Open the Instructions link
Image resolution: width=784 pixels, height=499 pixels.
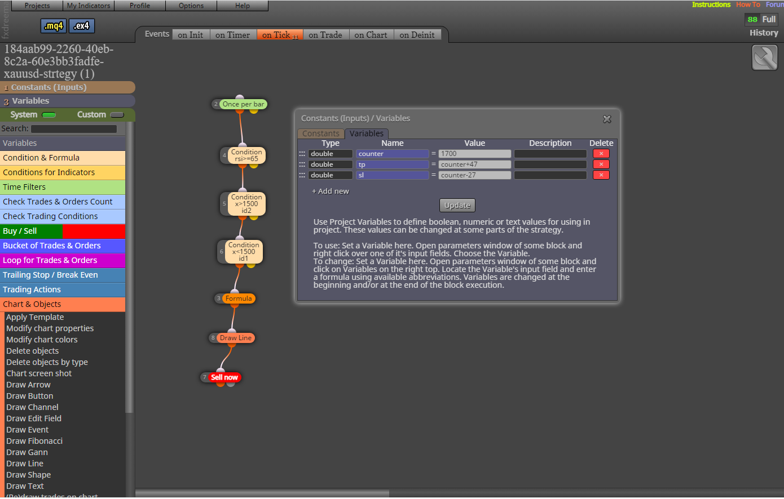point(711,5)
